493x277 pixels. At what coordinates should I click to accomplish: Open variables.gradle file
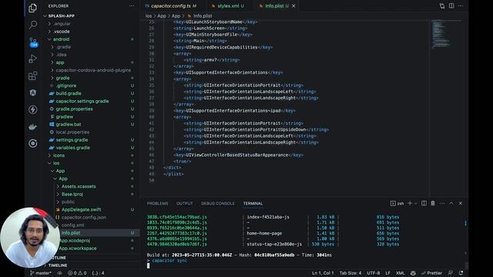[x=73, y=148]
